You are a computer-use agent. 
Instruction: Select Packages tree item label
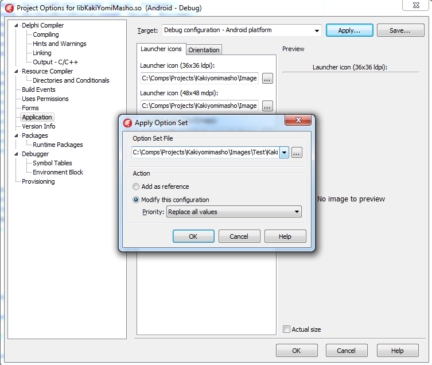pyautogui.click(x=35, y=135)
